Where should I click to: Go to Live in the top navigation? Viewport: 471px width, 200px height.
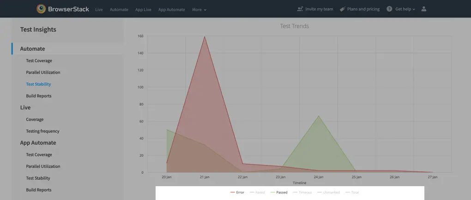[x=99, y=9]
